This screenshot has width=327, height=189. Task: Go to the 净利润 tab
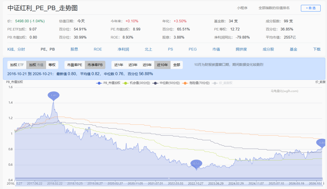tap(123, 49)
